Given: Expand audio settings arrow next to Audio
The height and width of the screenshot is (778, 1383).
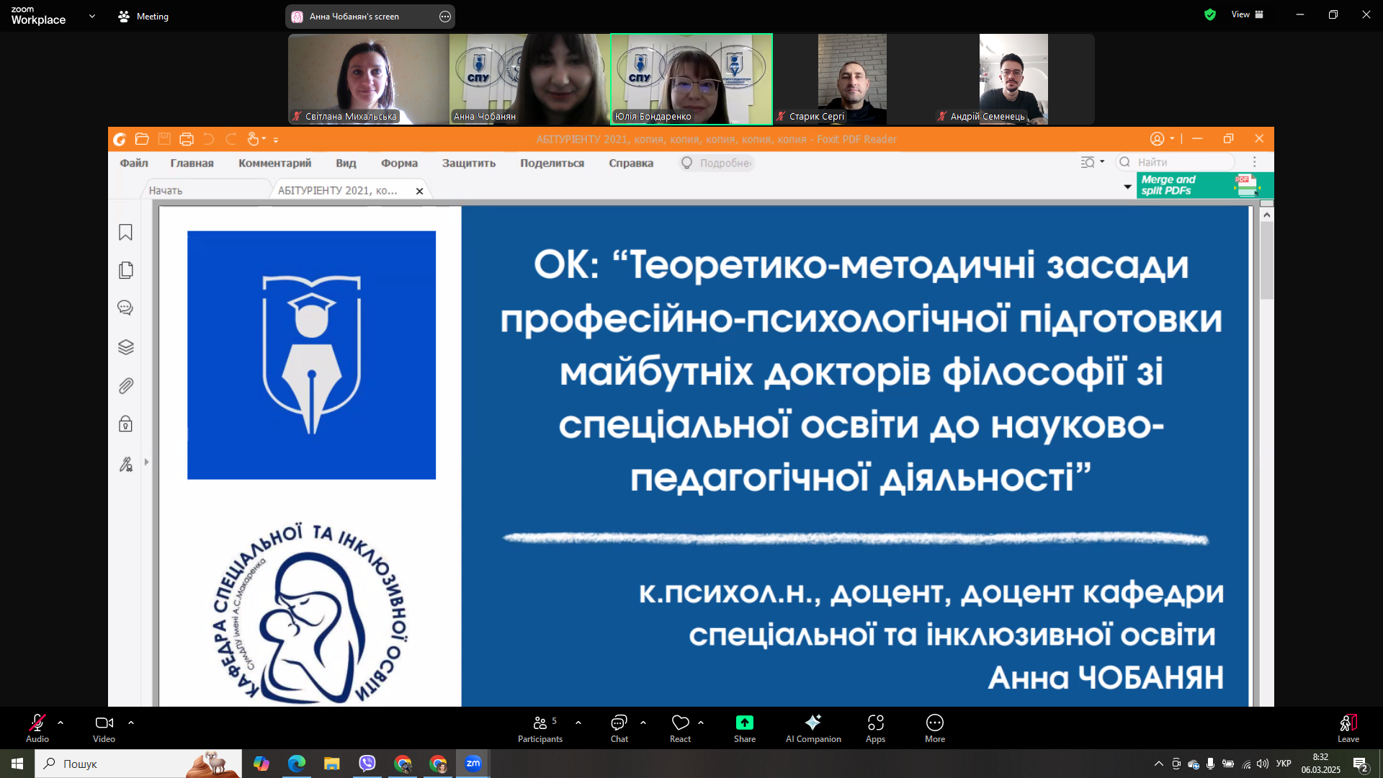Looking at the screenshot, I should coord(61,722).
